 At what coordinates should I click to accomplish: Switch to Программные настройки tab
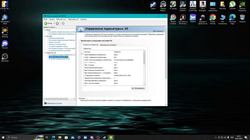108,45
